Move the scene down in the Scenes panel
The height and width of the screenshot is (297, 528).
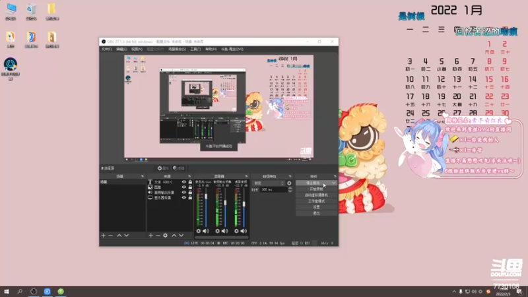[x=127, y=236]
